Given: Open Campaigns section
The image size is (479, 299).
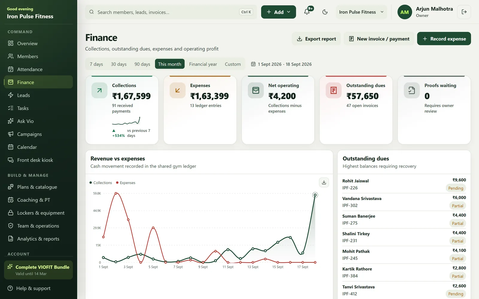Looking at the screenshot, I should coord(38,134).
